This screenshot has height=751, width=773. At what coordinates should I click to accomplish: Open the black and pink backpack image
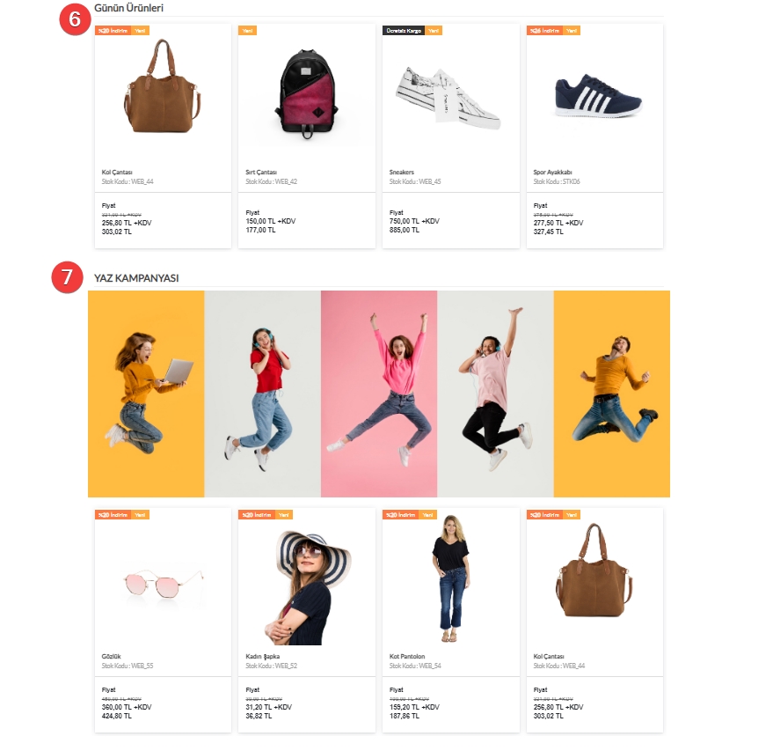[306, 94]
